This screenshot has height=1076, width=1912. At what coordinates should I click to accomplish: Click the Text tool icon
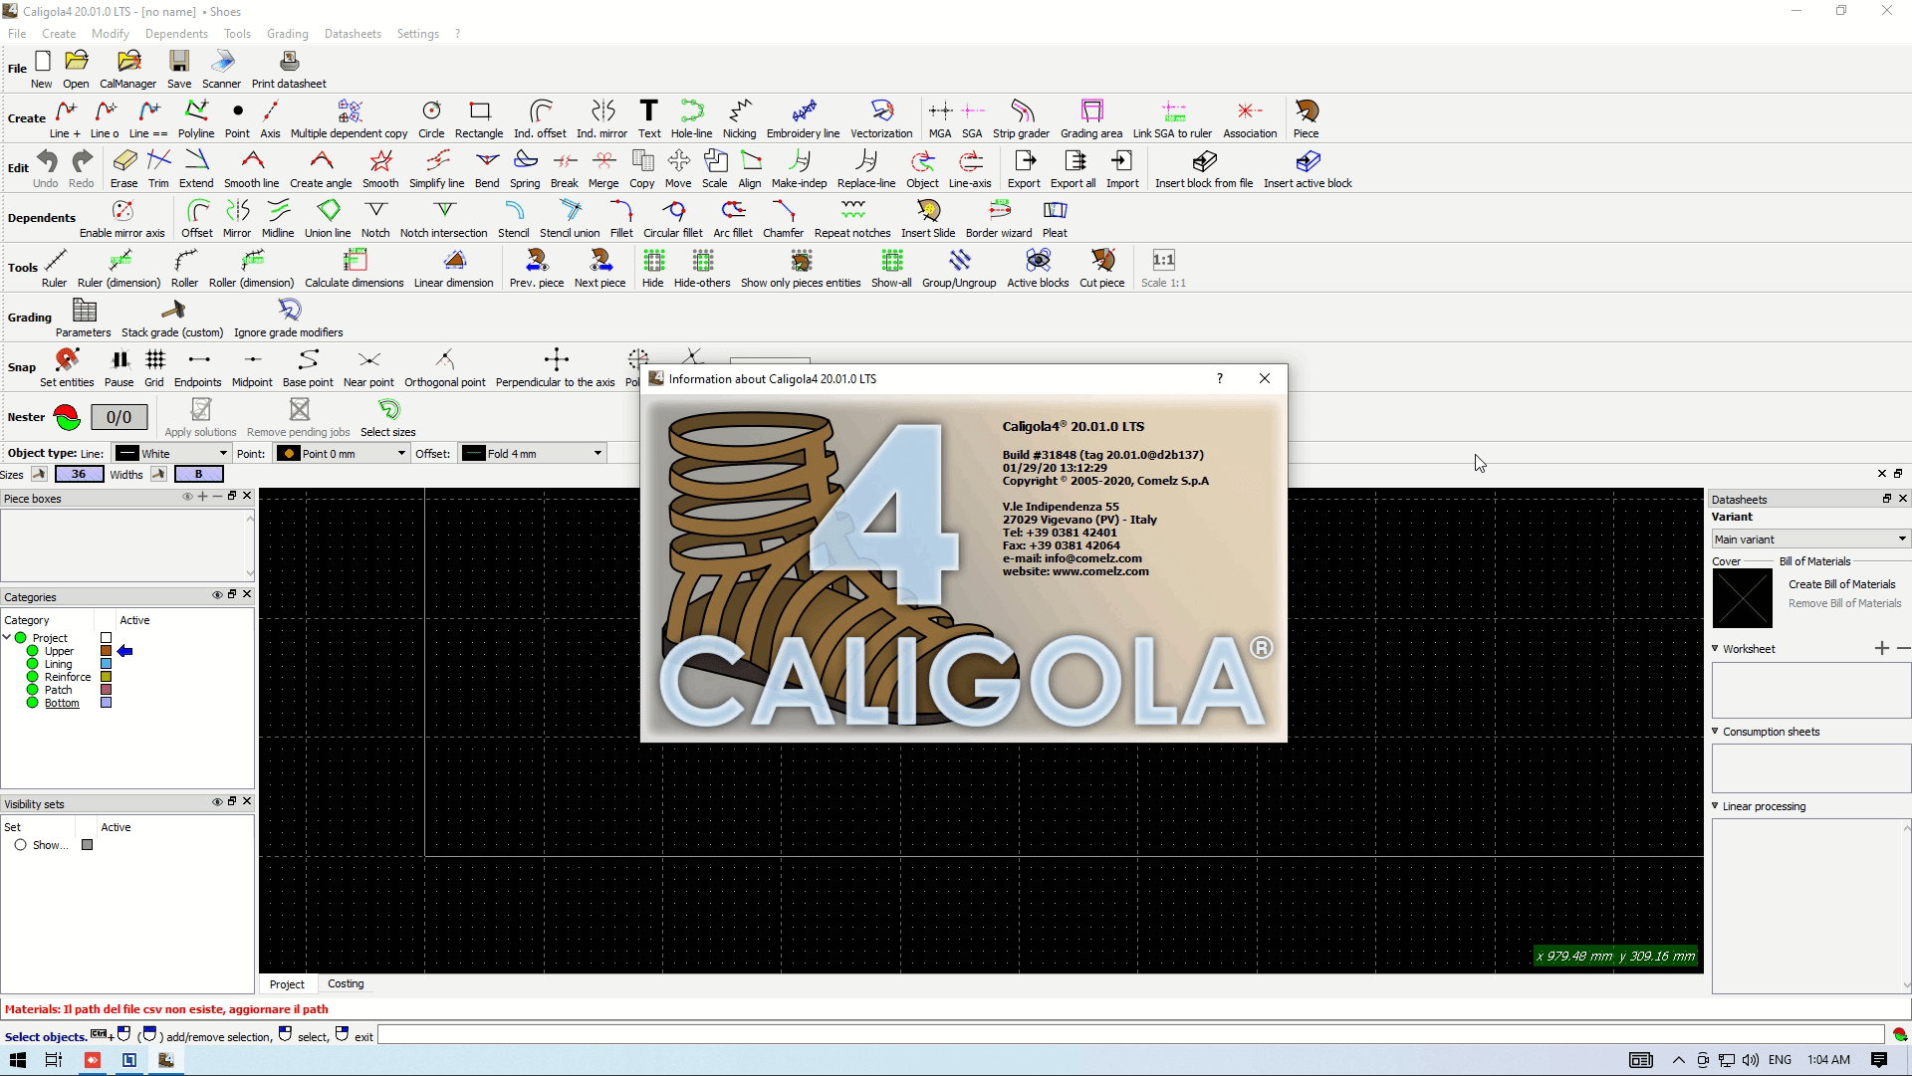pos(649,118)
